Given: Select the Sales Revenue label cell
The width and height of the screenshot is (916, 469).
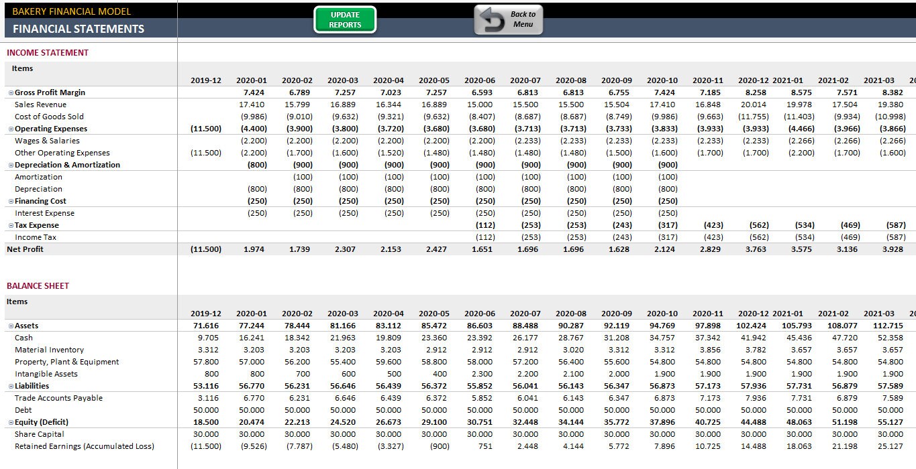Looking at the screenshot, I should [40, 104].
